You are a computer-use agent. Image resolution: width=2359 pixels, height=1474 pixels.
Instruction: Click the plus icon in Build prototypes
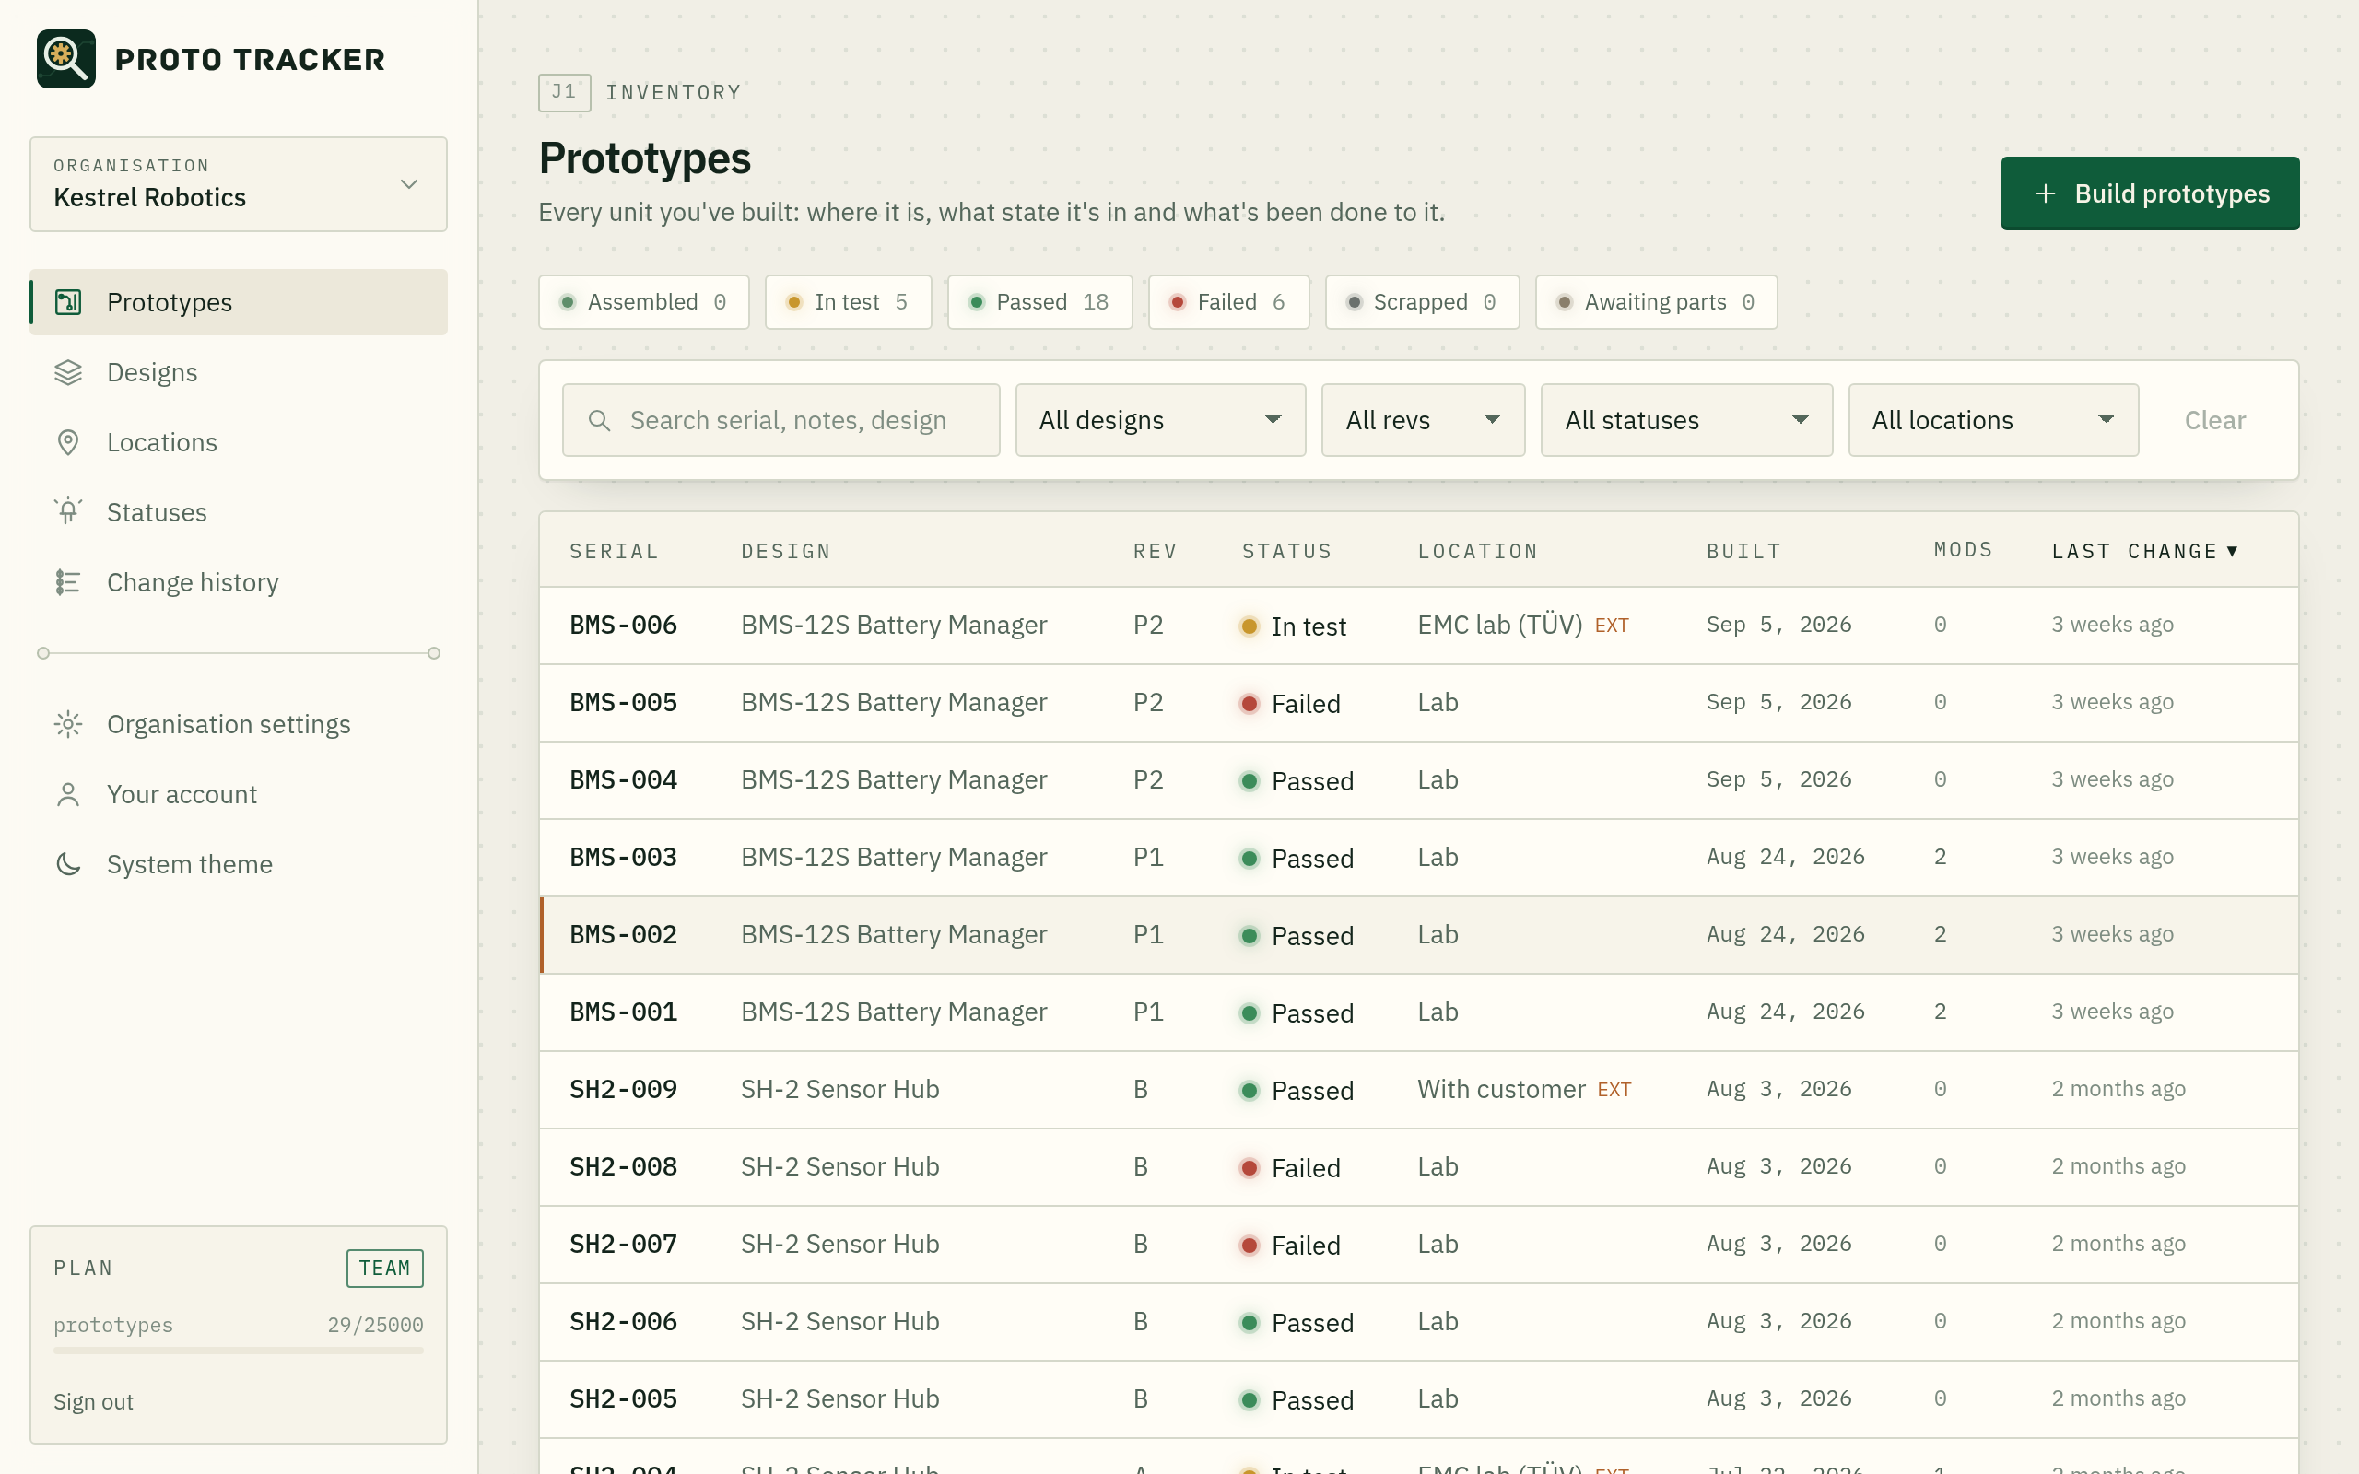point(2045,194)
